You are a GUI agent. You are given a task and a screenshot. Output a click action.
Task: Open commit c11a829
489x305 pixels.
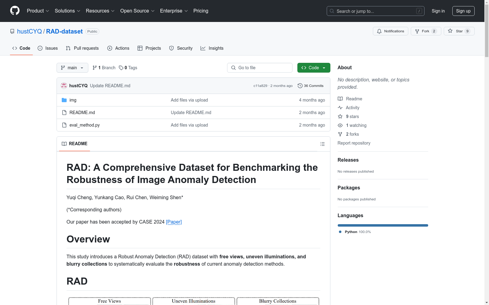(260, 86)
